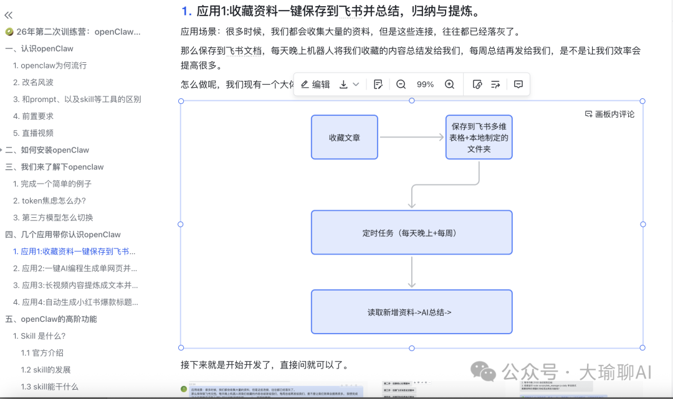Click the share arrow icon in board toolbar
The height and width of the screenshot is (399, 673).
(495, 85)
